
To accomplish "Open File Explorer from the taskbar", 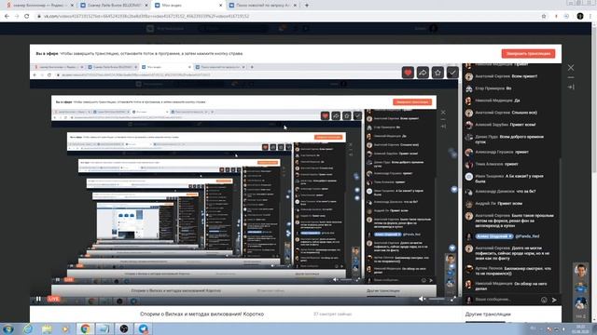I will (x=47, y=328).
